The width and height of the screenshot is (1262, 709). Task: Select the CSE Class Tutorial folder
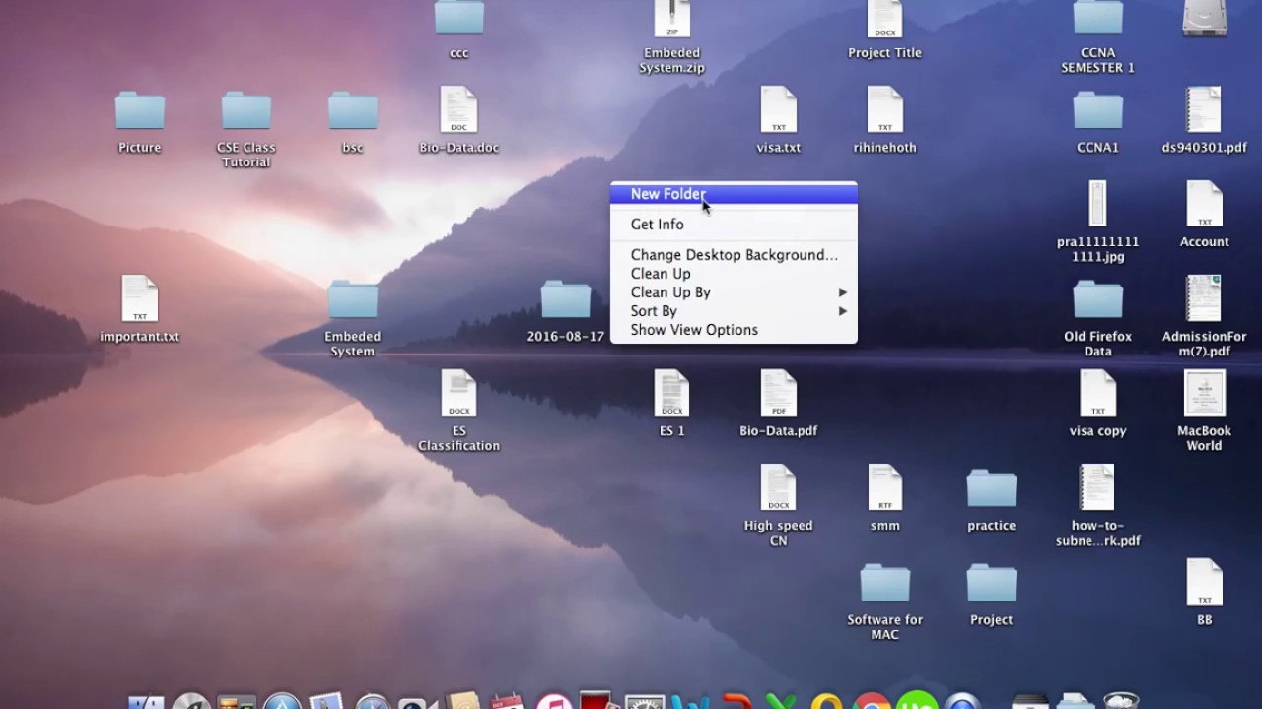coord(246,110)
